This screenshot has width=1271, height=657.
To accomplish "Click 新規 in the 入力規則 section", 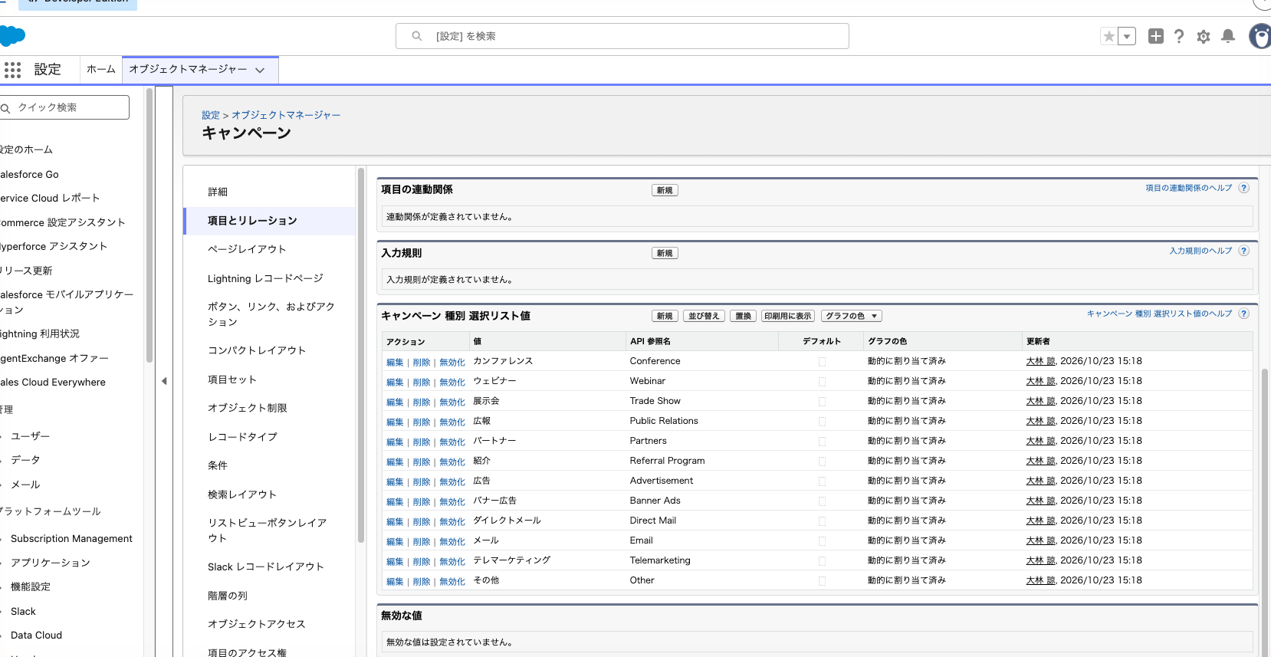I will click(665, 253).
